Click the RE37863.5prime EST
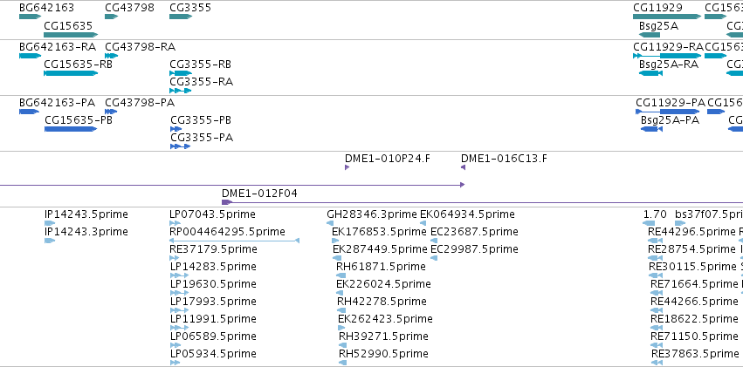 tap(657, 364)
